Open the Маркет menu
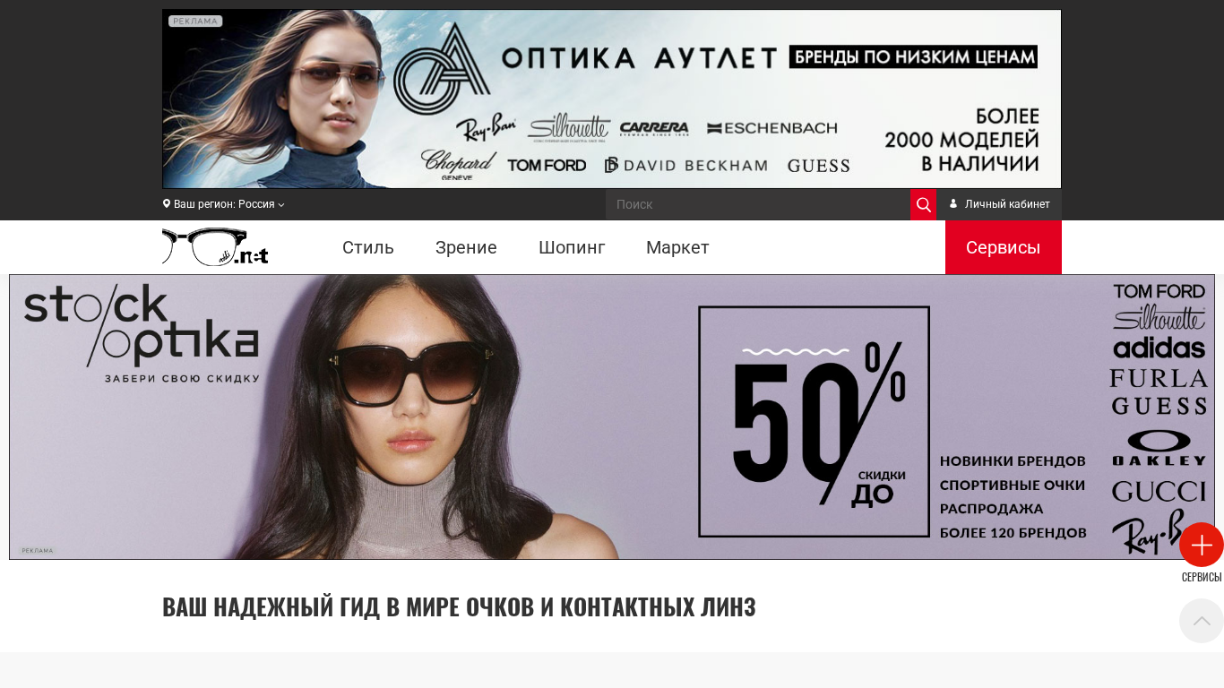 tap(677, 247)
